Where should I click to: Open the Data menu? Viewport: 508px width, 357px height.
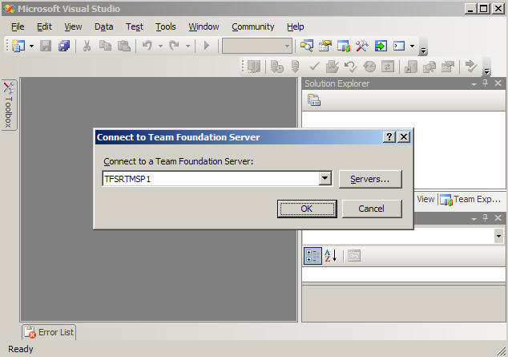(x=103, y=26)
